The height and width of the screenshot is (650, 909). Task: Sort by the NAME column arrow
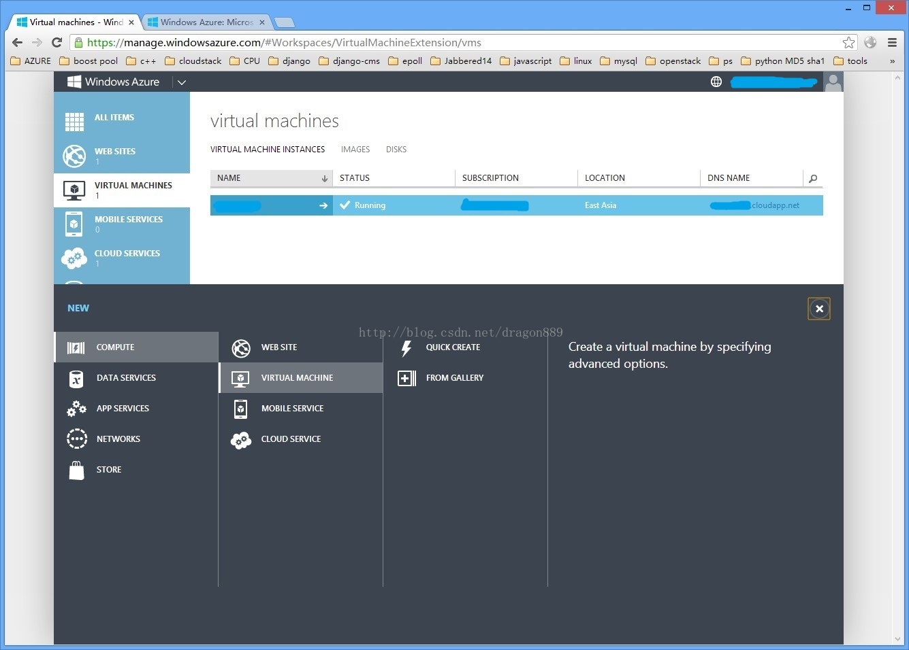click(325, 178)
